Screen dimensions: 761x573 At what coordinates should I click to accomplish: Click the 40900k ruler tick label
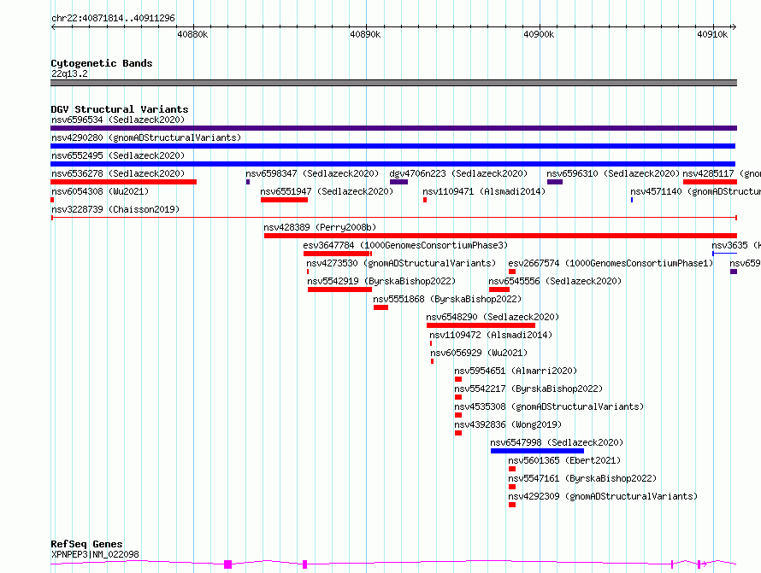pyautogui.click(x=539, y=34)
